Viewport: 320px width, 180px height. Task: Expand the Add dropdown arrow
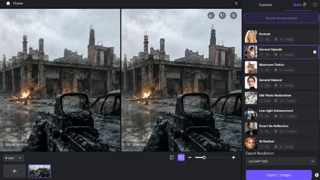(x=20, y=158)
